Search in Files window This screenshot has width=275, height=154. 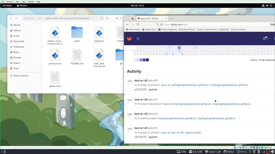pos(107,18)
